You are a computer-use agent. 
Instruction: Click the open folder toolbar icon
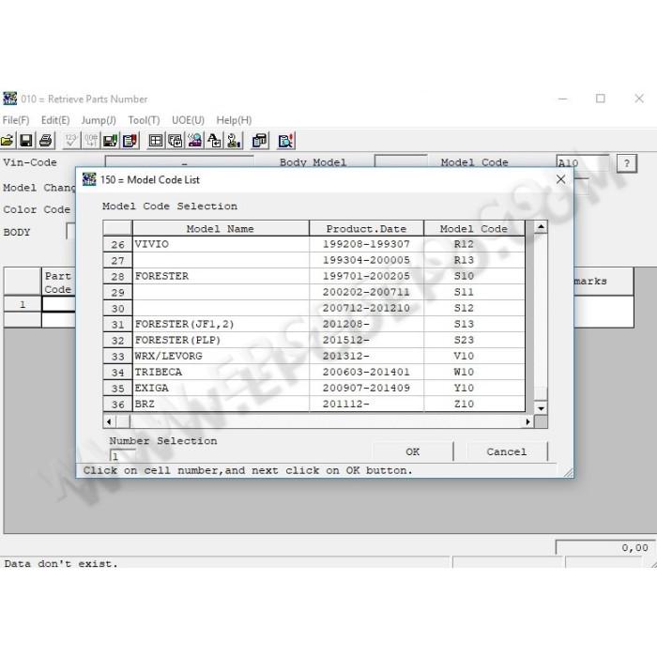coord(8,141)
